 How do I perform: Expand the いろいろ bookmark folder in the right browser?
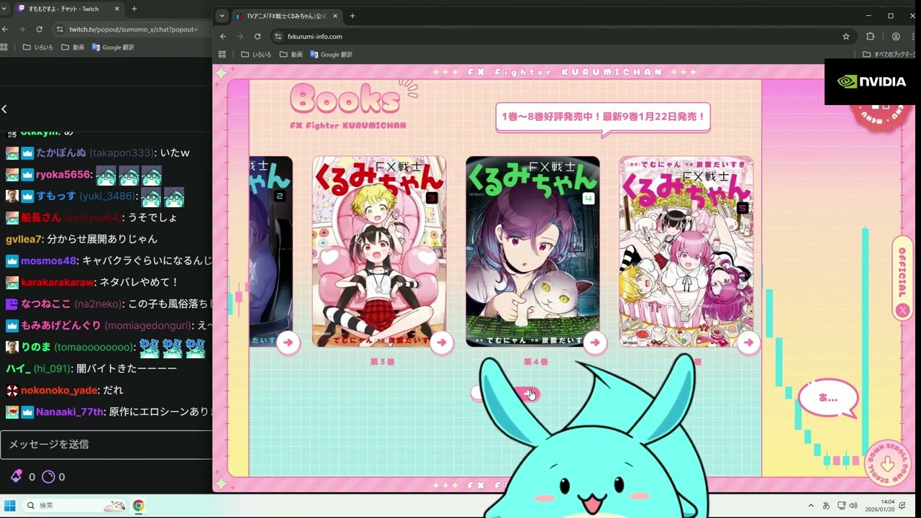[256, 55]
